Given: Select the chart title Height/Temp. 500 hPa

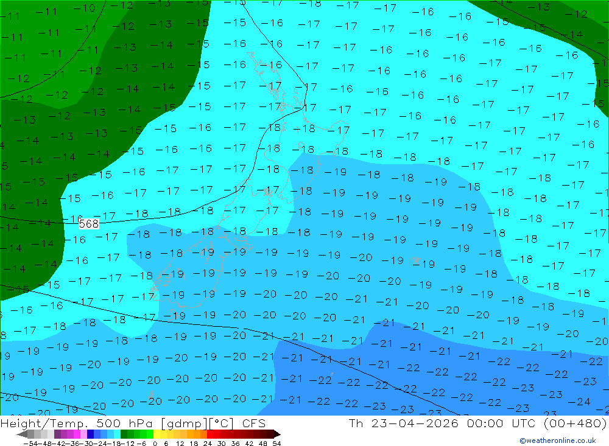Looking at the screenshot, I should pyautogui.click(x=78, y=423).
